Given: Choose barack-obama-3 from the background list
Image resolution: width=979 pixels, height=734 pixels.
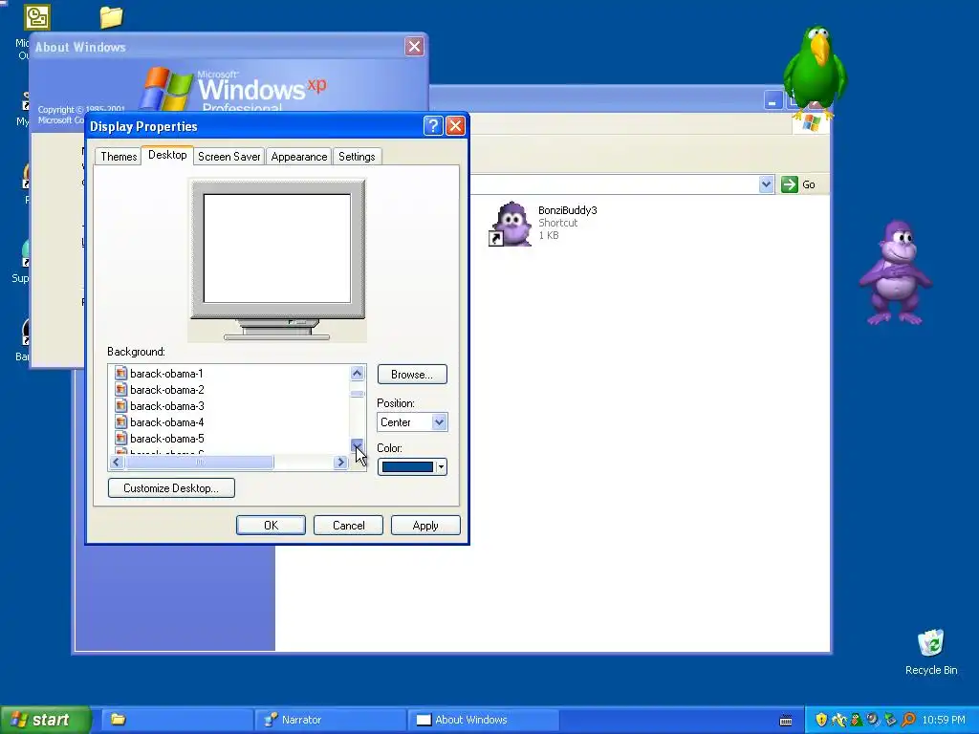Looking at the screenshot, I should 166,405.
